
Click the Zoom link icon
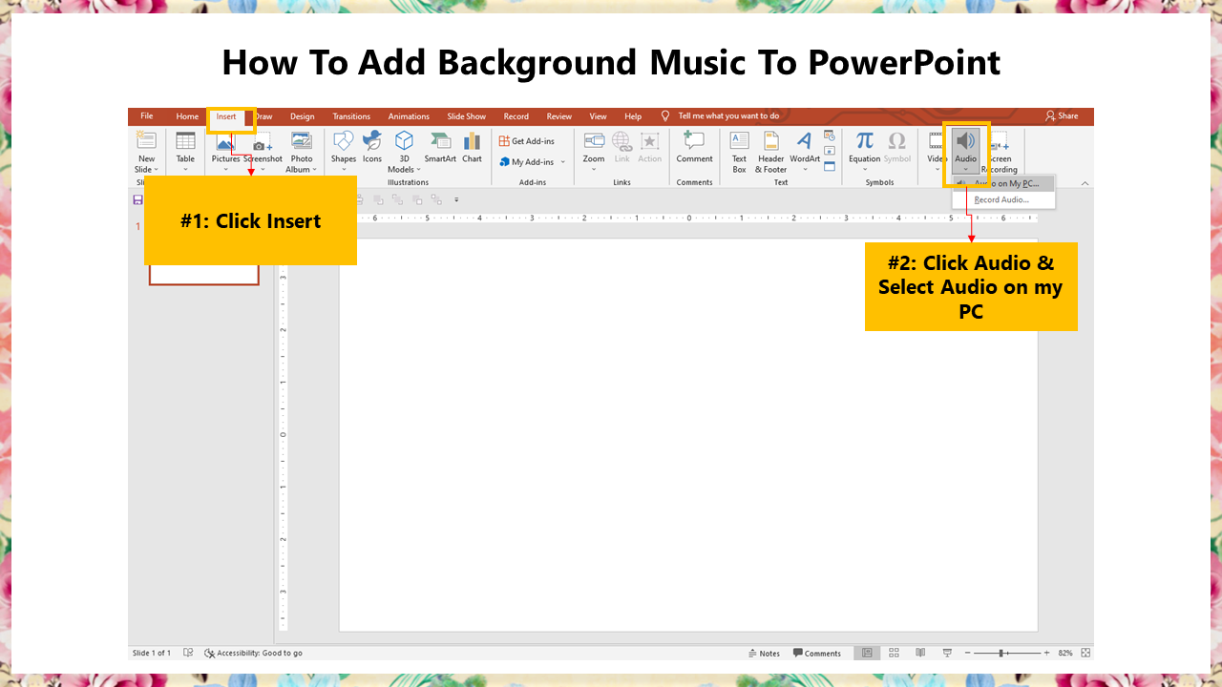594,140
